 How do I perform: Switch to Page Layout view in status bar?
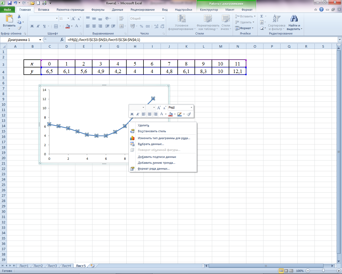(x=286, y=271)
